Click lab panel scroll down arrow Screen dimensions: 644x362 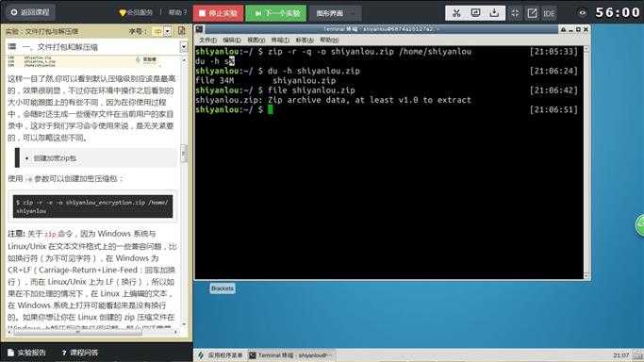[x=184, y=324]
